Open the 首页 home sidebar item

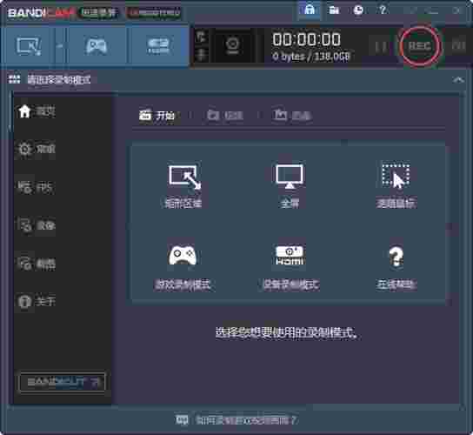pyautogui.click(x=37, y=111)
